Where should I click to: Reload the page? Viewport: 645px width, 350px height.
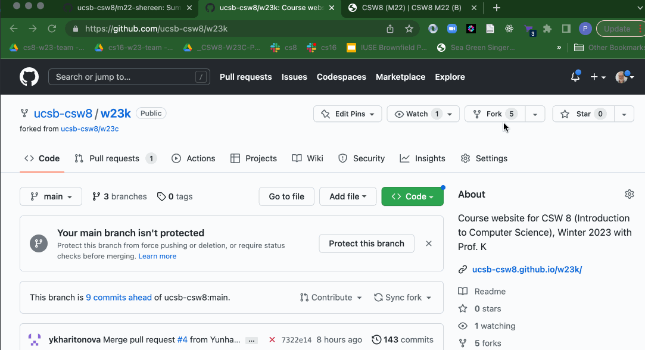(52, 29)
